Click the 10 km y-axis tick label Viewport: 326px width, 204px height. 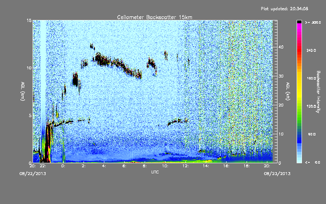[29, 68]
